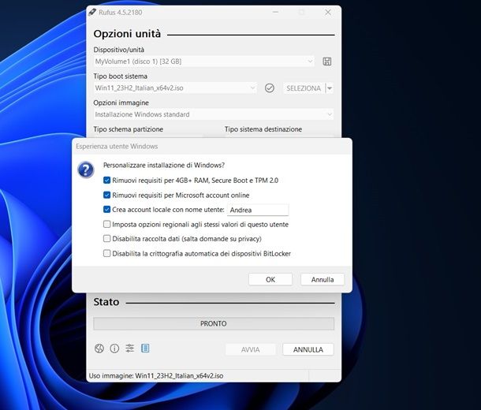Click the Tipo sistema destinazione label
The image size is (481, 410).
click(263, 129)
